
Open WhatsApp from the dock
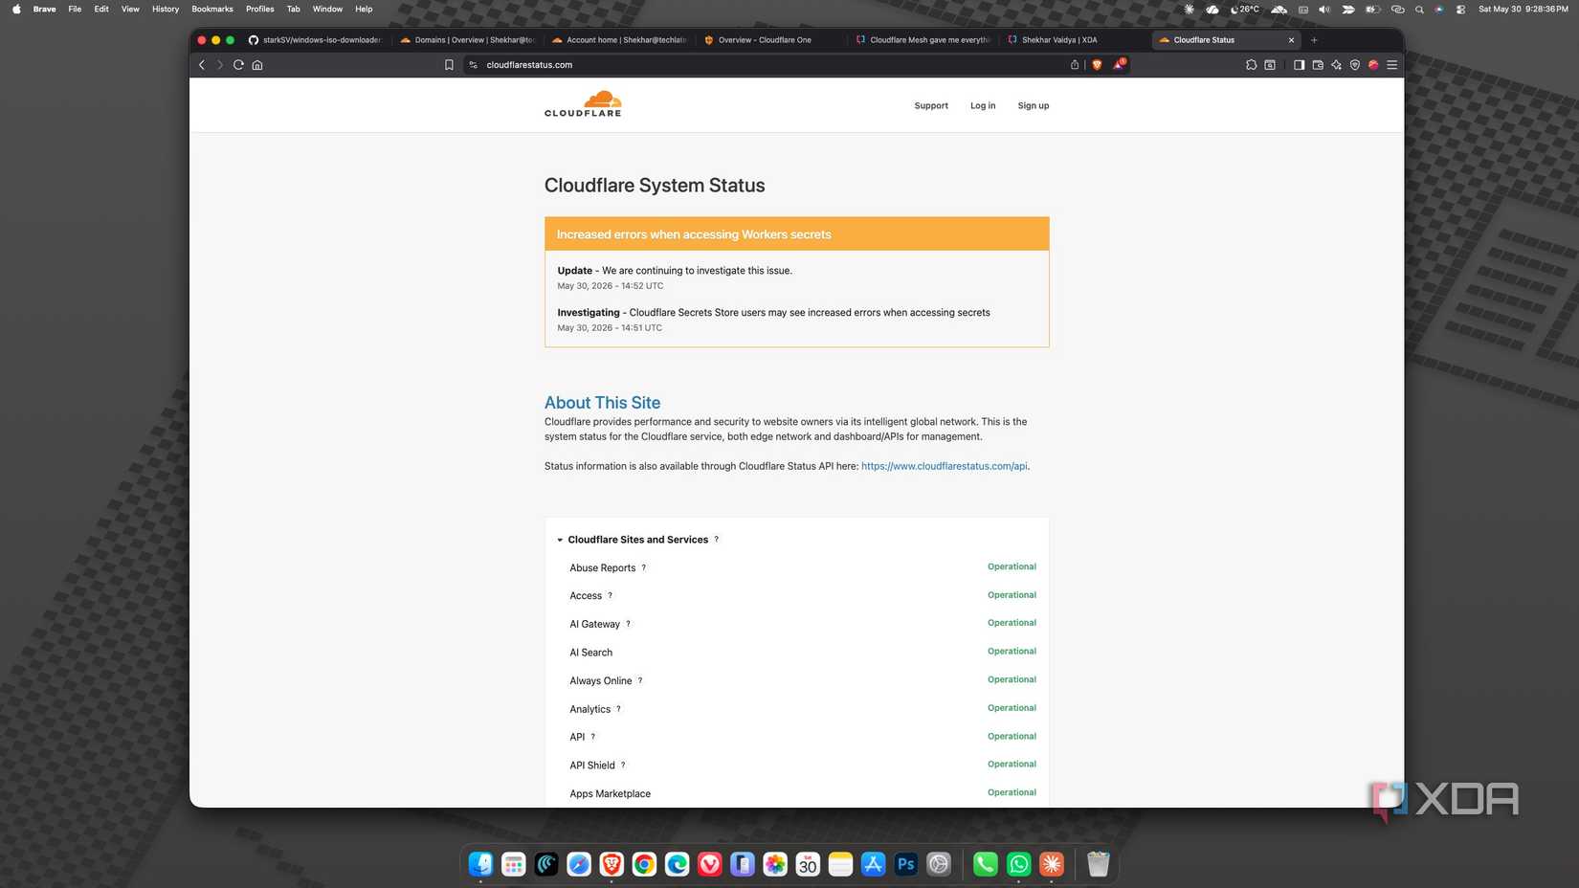click(1018, 864)
